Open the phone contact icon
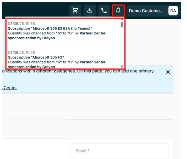The image size is (187, 159). [104, 11]
